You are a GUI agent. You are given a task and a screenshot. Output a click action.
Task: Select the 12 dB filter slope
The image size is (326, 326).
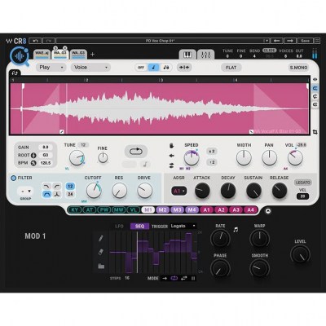70,186
